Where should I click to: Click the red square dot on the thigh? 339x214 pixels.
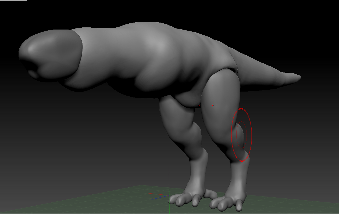tap(213, 105)
